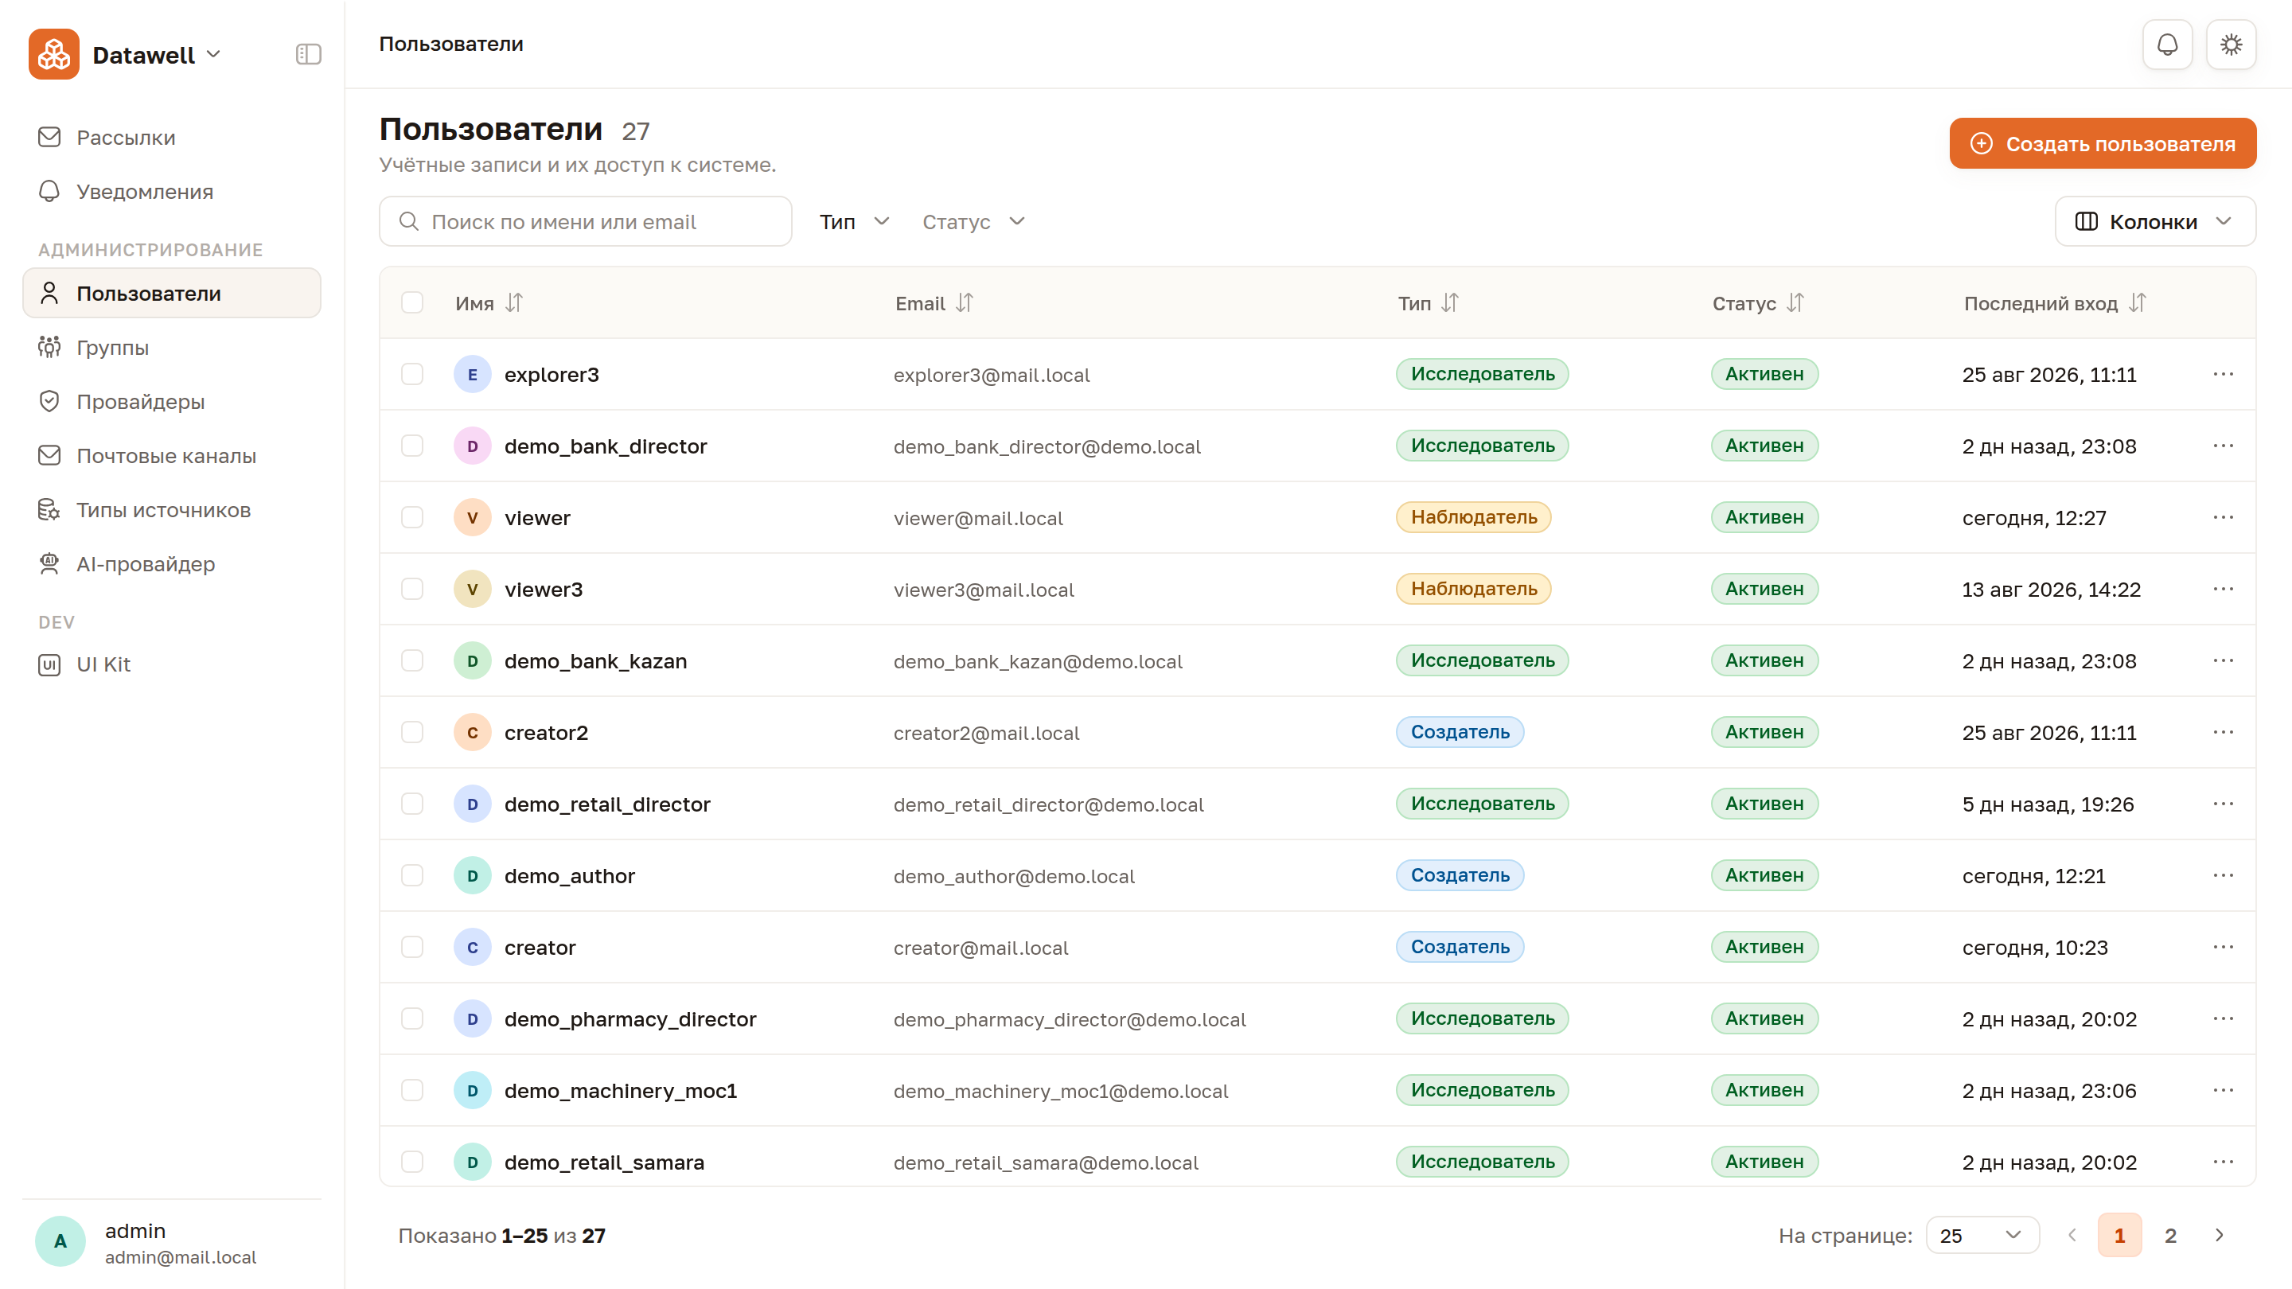Open Почтовые каналы section

pos(172,457)
